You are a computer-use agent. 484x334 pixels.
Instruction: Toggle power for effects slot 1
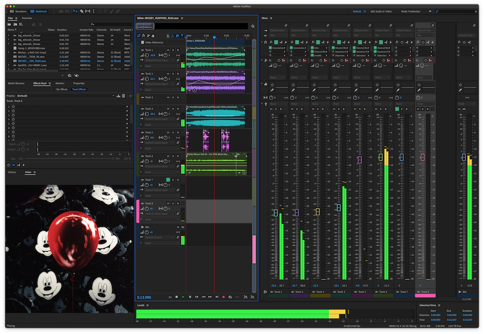(13, 106)
